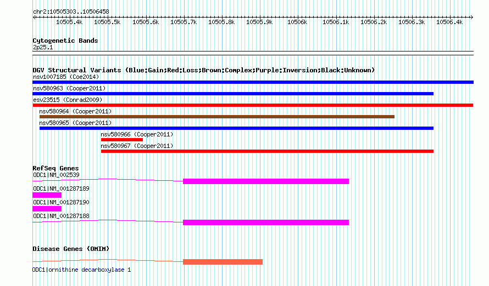Screen dimensions: 489x286
Task: Click the 10506.2k ruler tick label
Action: [374, 22]
